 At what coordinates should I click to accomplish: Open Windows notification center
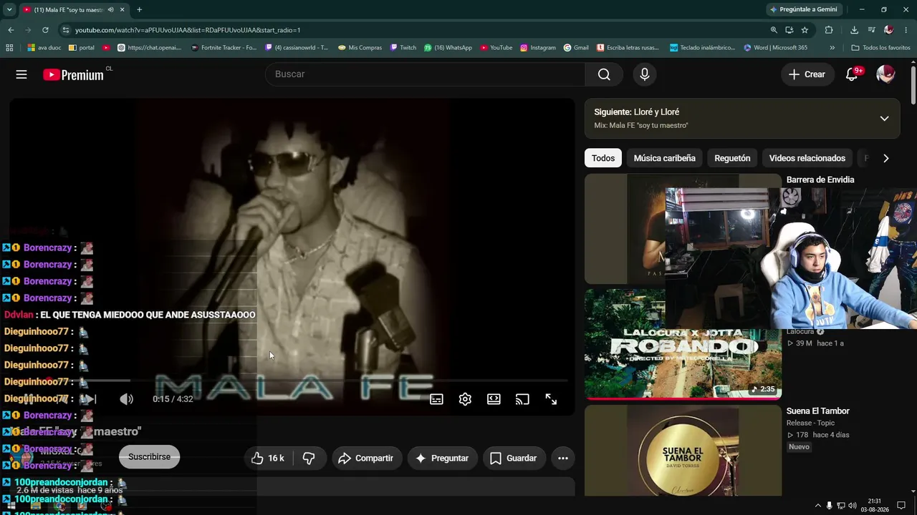[901, 506]
